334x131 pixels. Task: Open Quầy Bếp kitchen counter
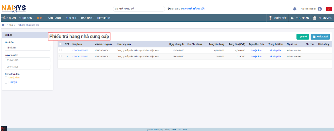point(277,18)
